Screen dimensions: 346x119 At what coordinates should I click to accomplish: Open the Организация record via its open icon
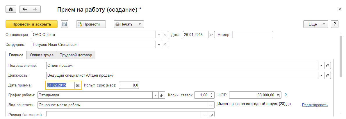(165, 35)
